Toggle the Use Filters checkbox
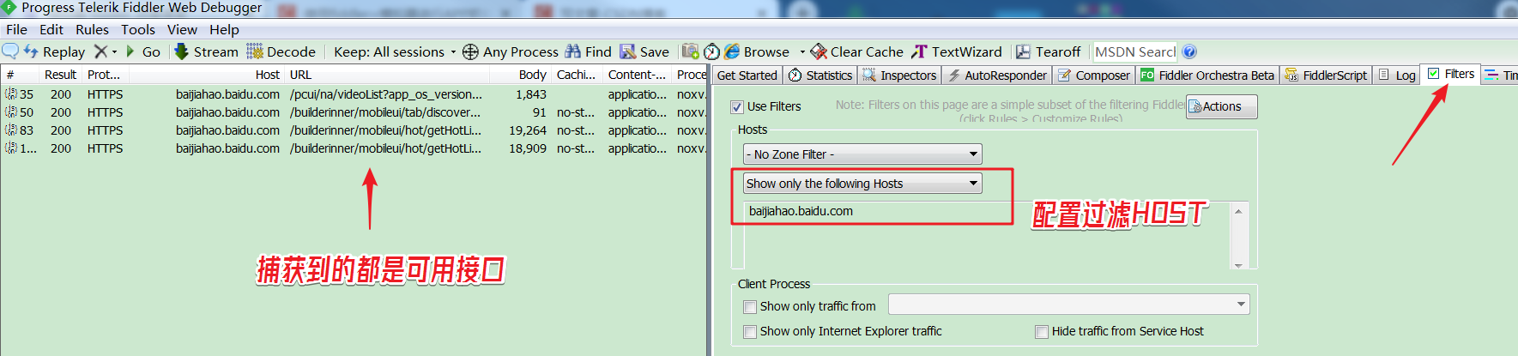The width and height of the screenshot is (1518, 356). [737, 107]
